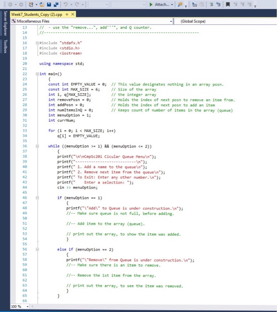Open the Undo history dropdown arrow
This screenshot has width=277, height=312.
pyautogui.click(x=71, y=4)
